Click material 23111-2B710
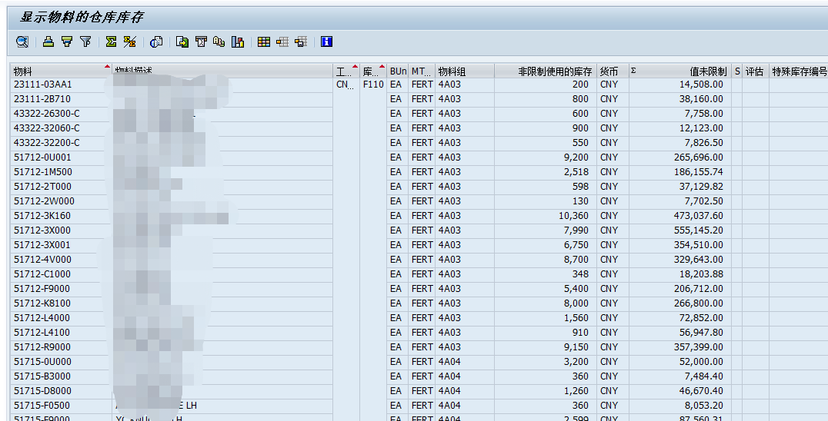 (42, 99)
